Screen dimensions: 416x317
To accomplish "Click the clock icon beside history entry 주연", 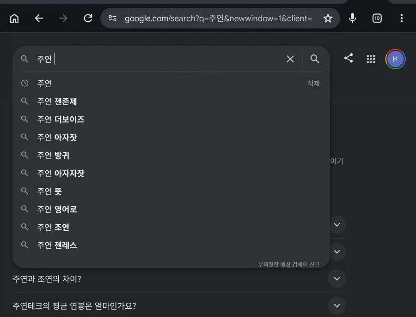I will point(24,83).
